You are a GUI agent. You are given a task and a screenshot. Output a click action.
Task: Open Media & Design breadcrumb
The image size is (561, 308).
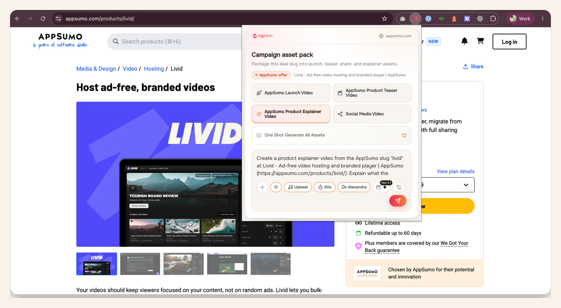96,69
